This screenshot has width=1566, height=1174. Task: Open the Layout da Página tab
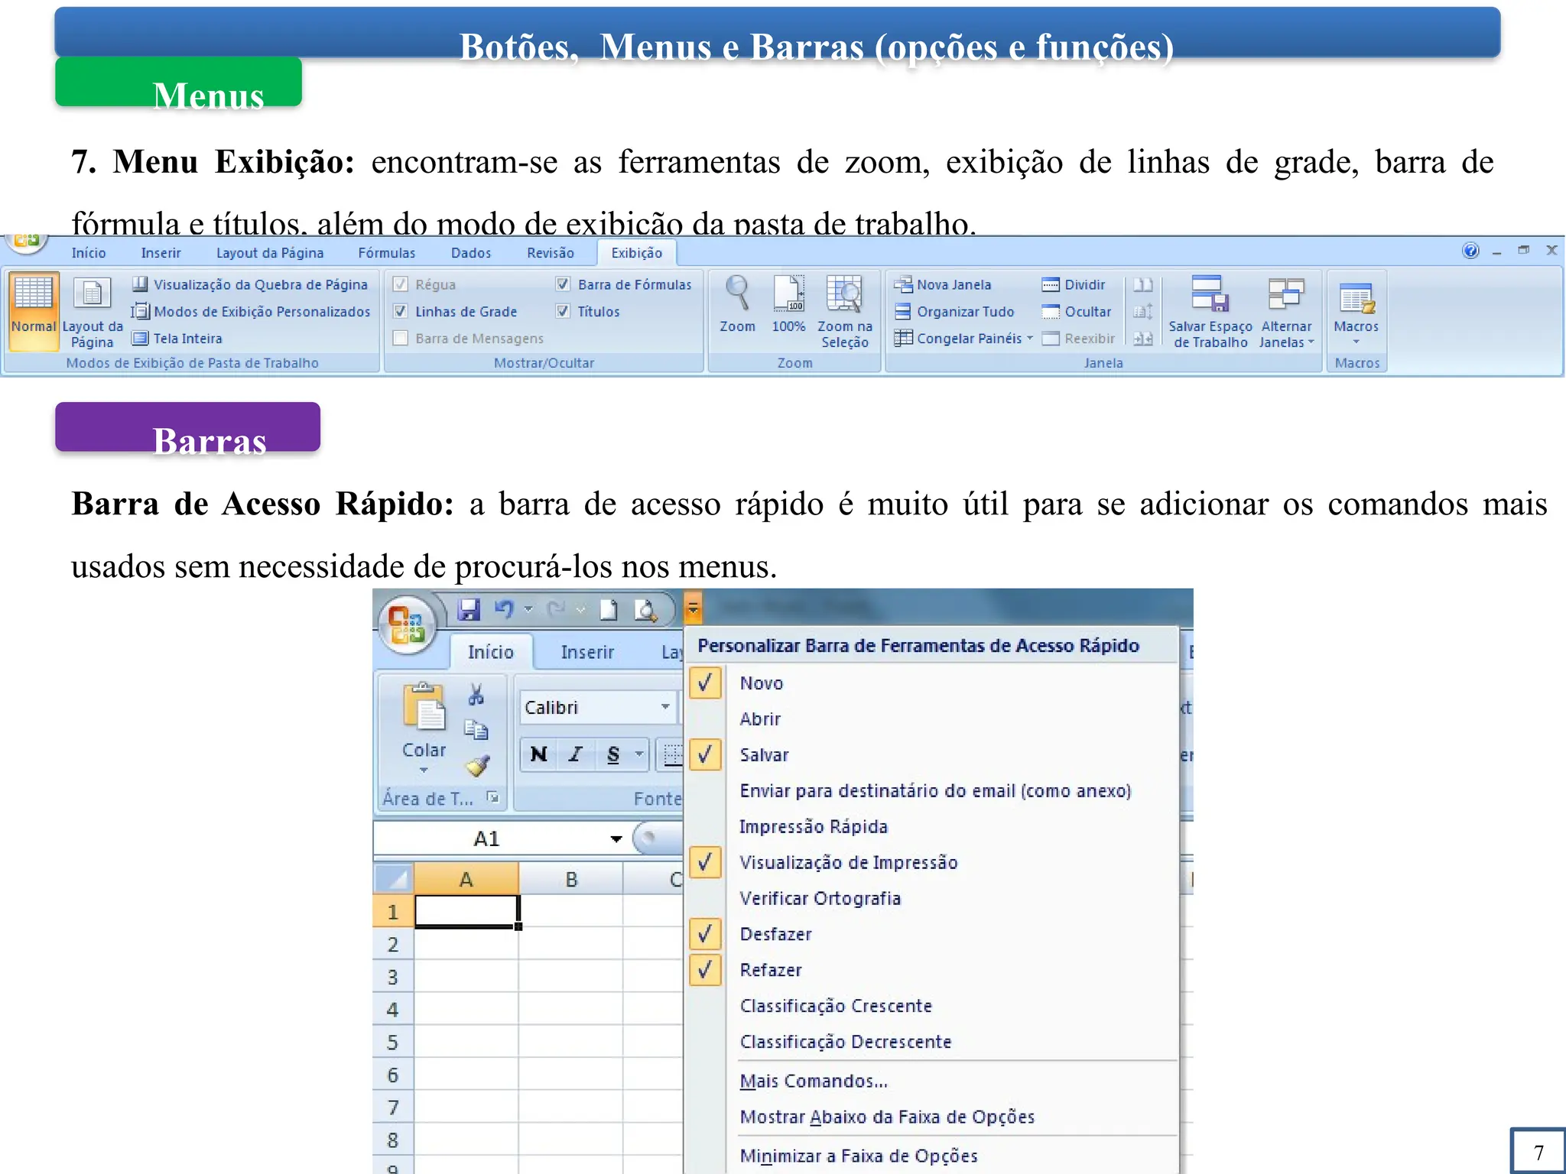[x=270, y=253]
